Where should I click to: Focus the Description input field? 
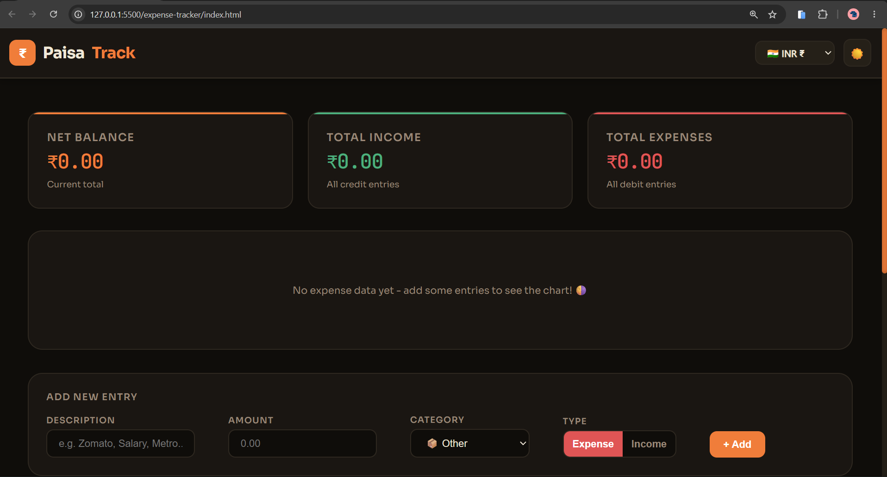pyautogui.click(x=120, y=443)
